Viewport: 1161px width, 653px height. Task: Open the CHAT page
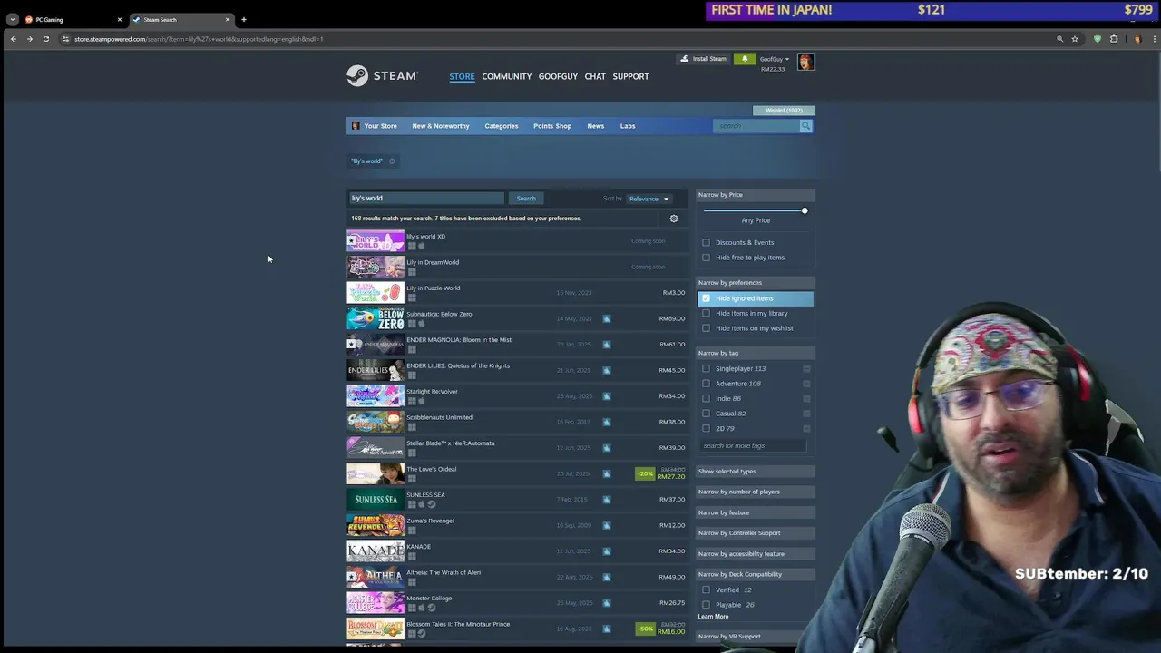tap(595, 76)
